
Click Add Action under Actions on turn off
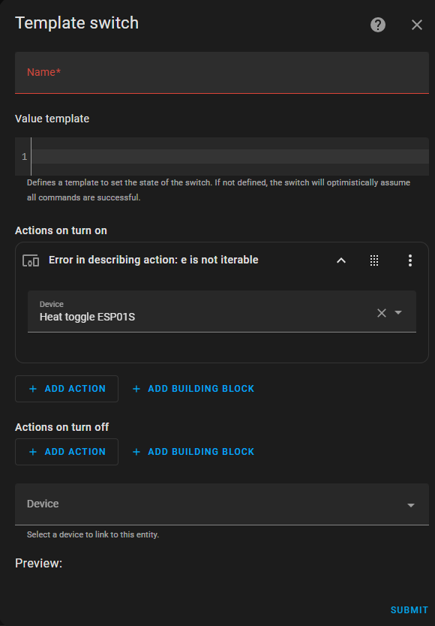[67, 452]
